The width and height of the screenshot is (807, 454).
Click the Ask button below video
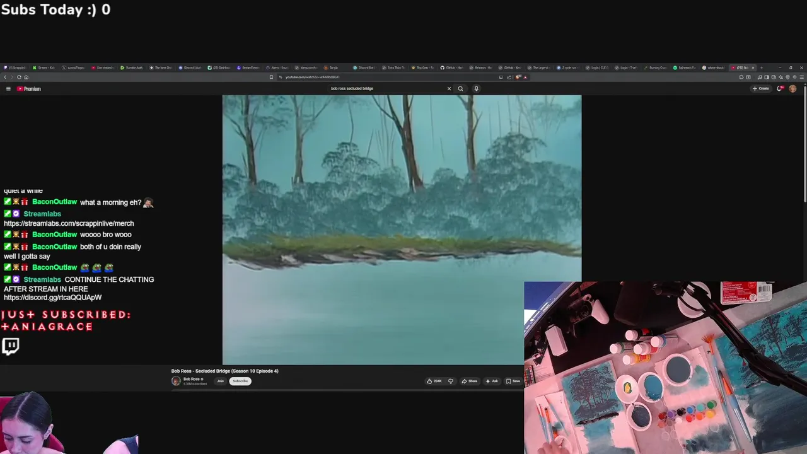(x=492, y=381)
